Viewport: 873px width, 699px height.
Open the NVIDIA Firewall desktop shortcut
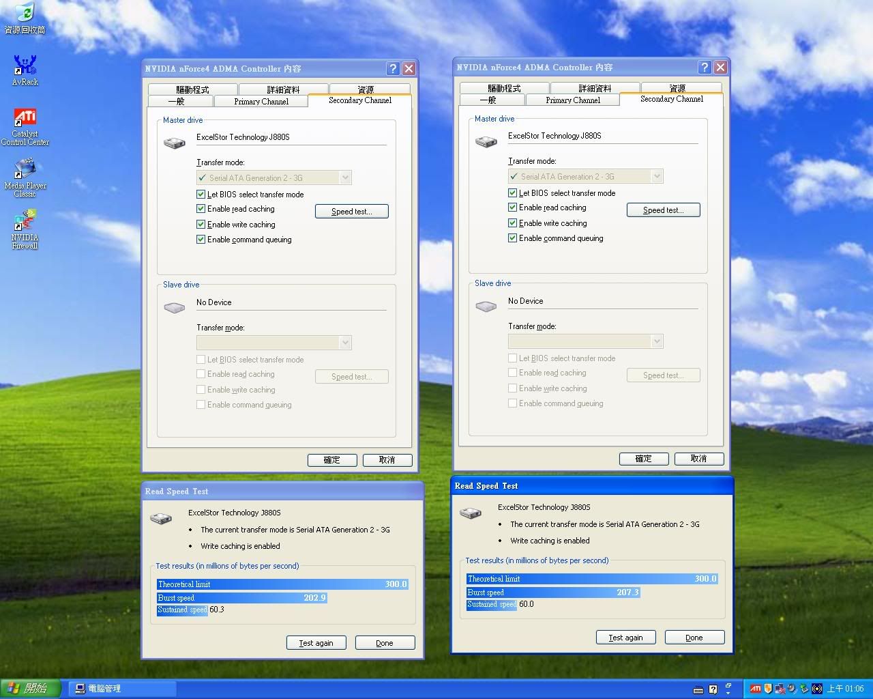25,230
